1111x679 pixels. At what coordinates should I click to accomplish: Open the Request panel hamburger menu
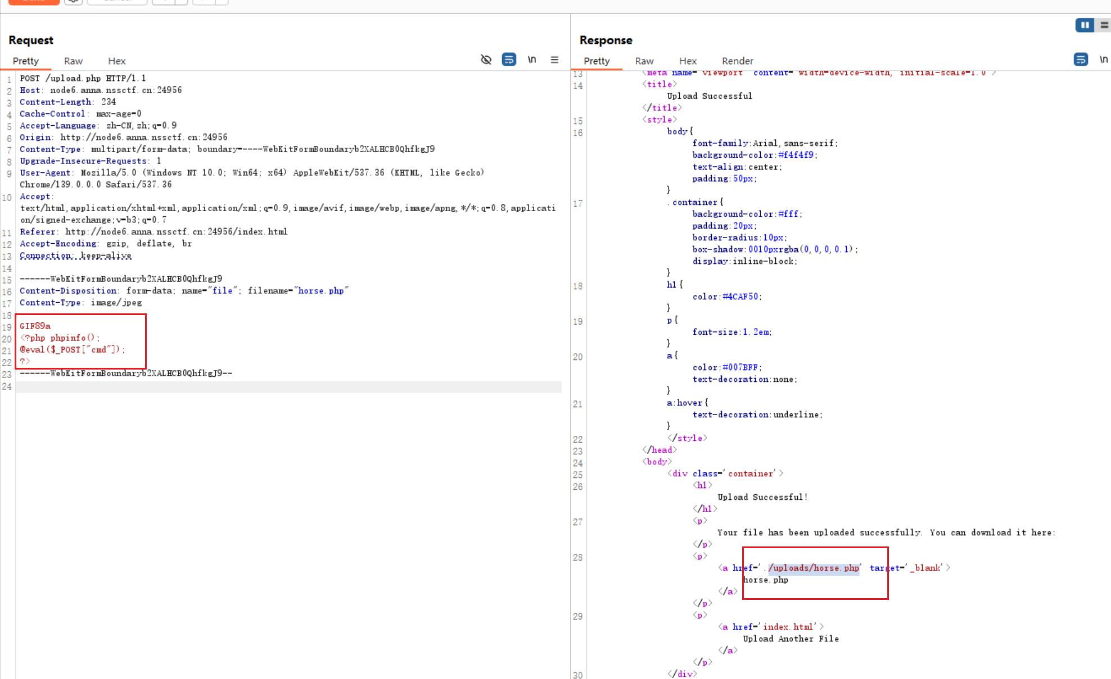[x=554, y=60]
